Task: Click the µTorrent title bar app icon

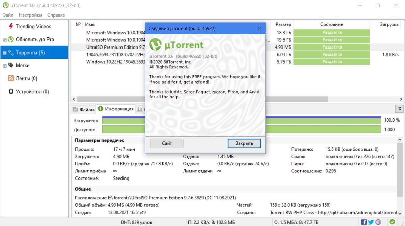Action: click(5, 5)
